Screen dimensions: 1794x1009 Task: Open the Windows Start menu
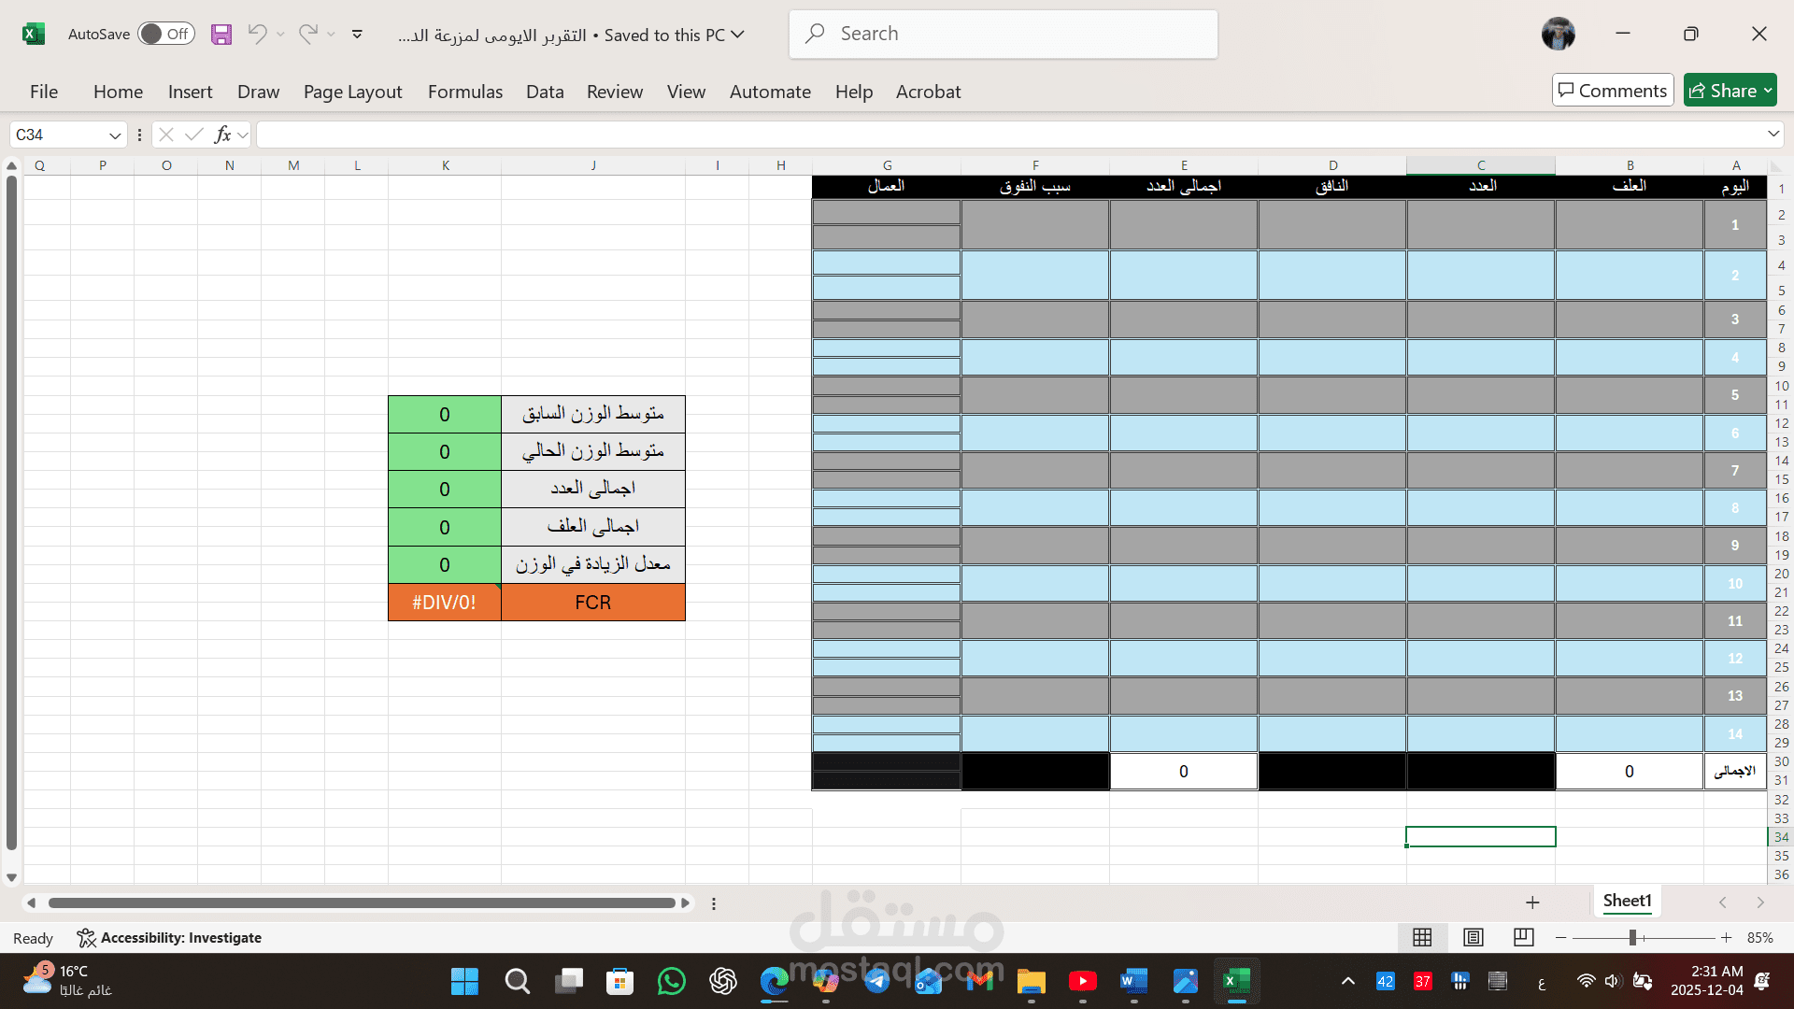click(x=464, y=981)
